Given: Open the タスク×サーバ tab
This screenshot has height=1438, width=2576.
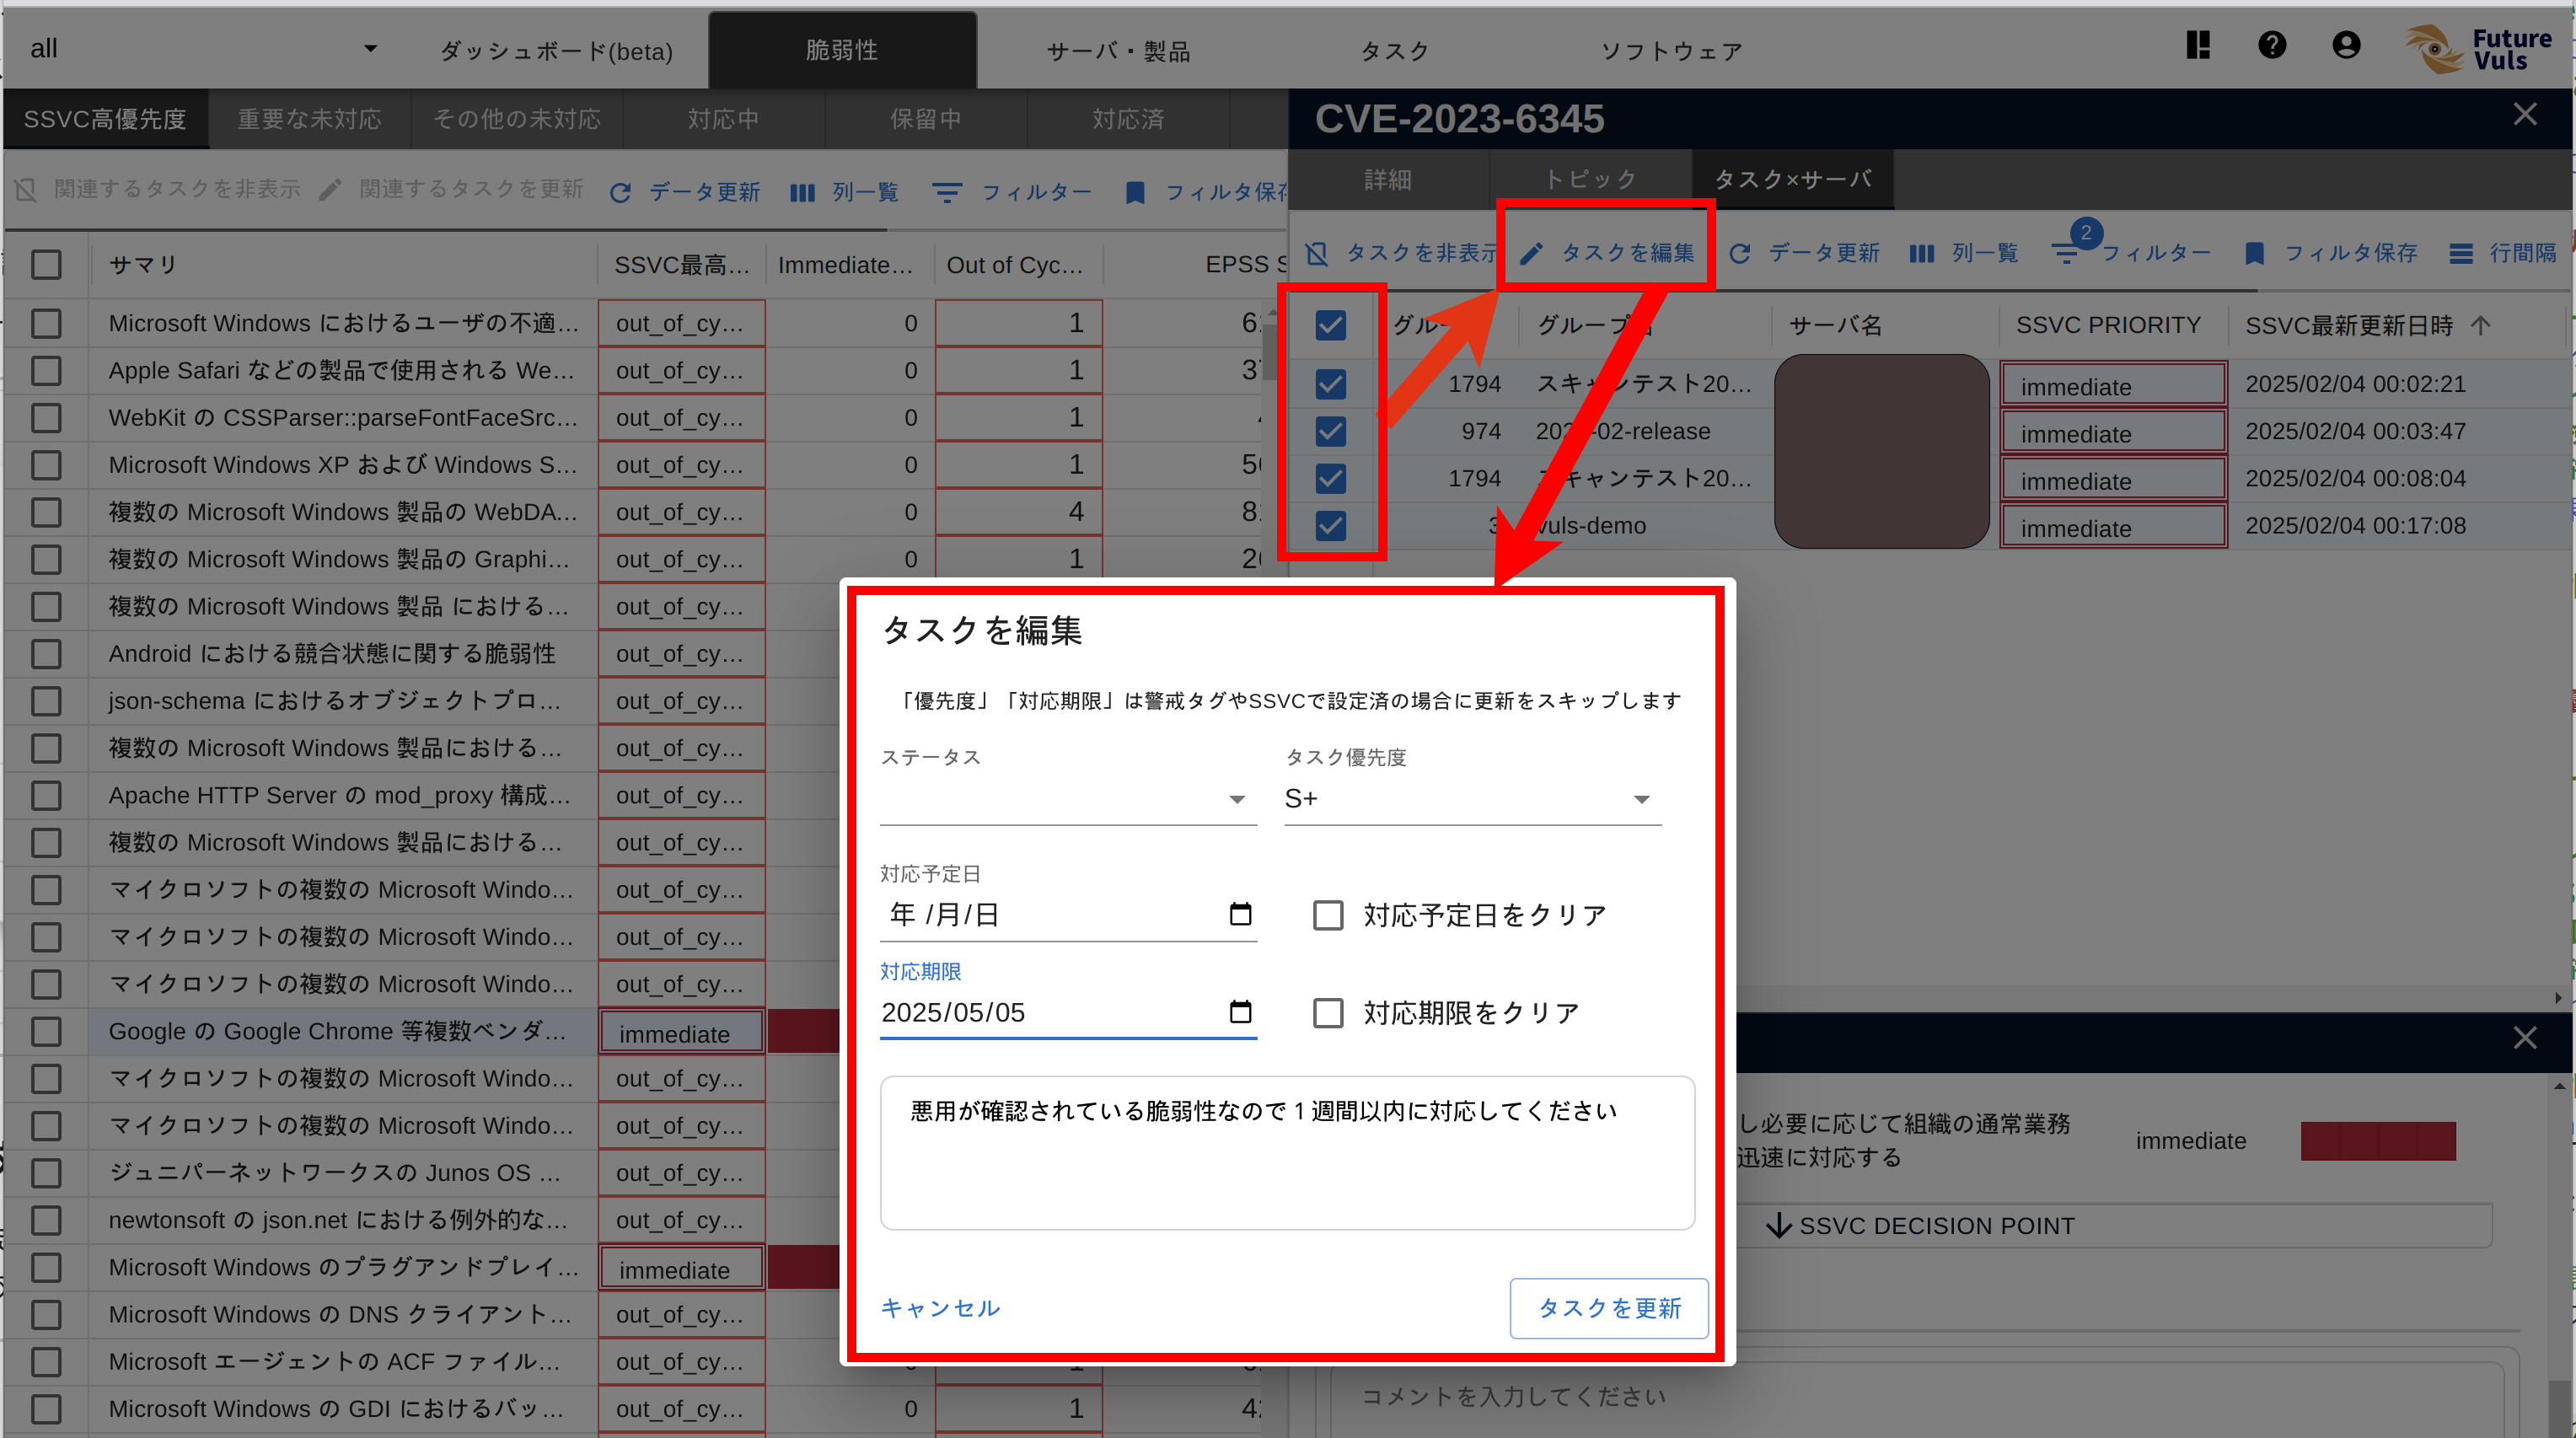Looking at the screenshot, I should point(1793,179).
